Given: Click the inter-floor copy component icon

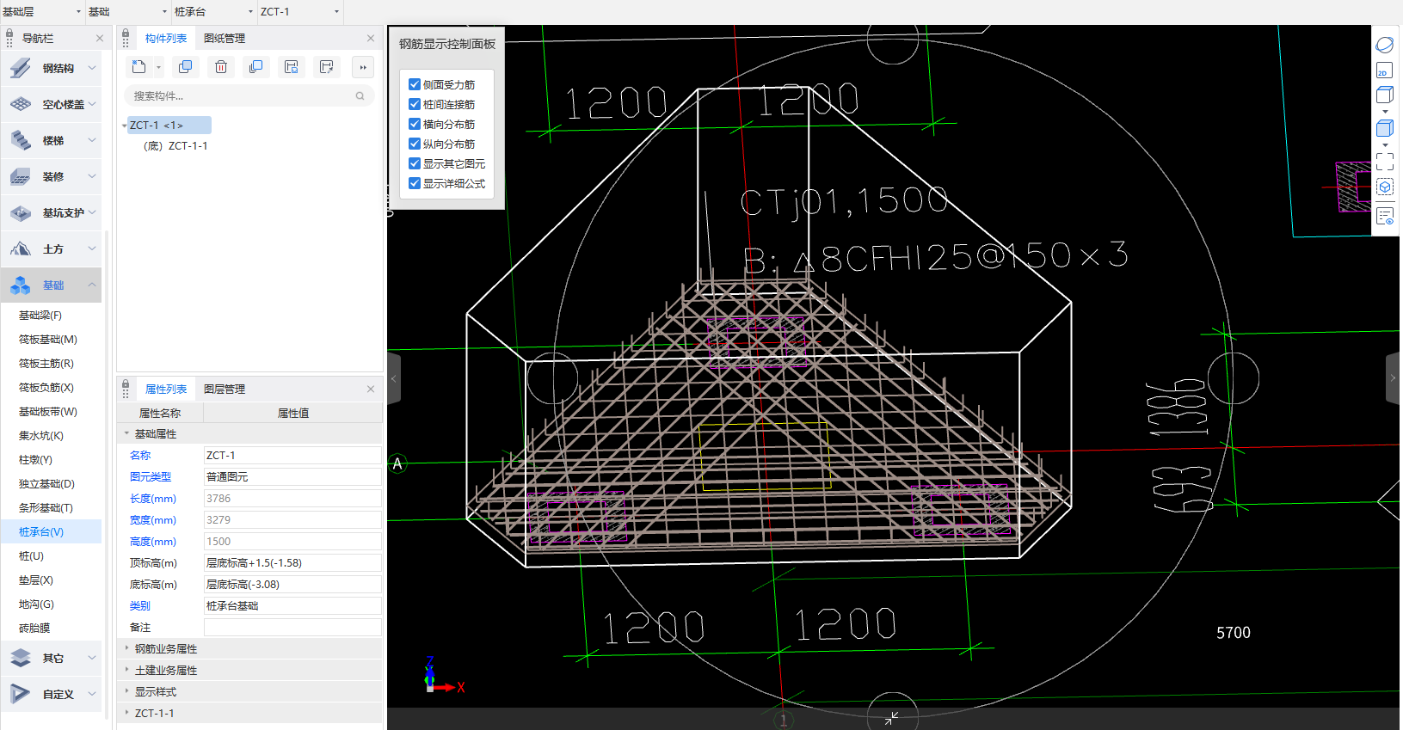Looking at the screenshot, I should click(255, 67).
